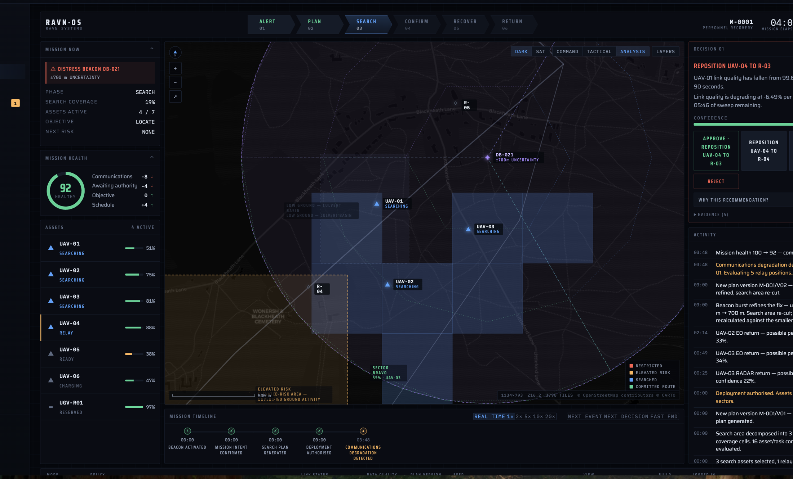Screen dimensions: 793x479
Task: Select the UAV-06 charging asset row
Action: (100, 380)
